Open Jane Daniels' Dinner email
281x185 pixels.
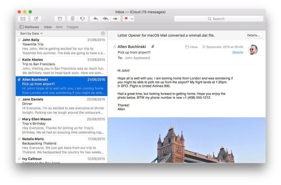pos(62,106)
